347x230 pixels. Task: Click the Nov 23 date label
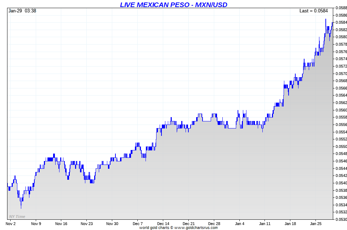87,224
